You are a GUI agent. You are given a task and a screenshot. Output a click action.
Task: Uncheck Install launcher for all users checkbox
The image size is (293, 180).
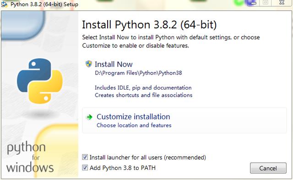85,157
